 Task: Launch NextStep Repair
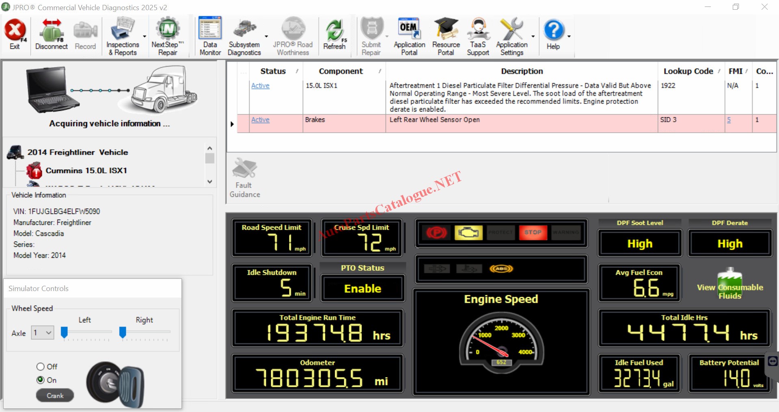click(168, 36)
